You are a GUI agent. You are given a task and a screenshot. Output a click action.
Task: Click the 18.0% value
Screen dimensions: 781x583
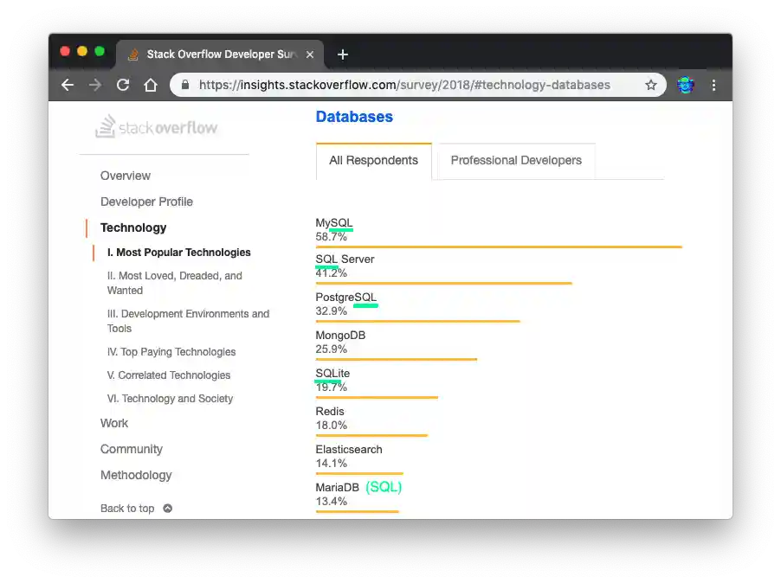click(x=332, y=426)
